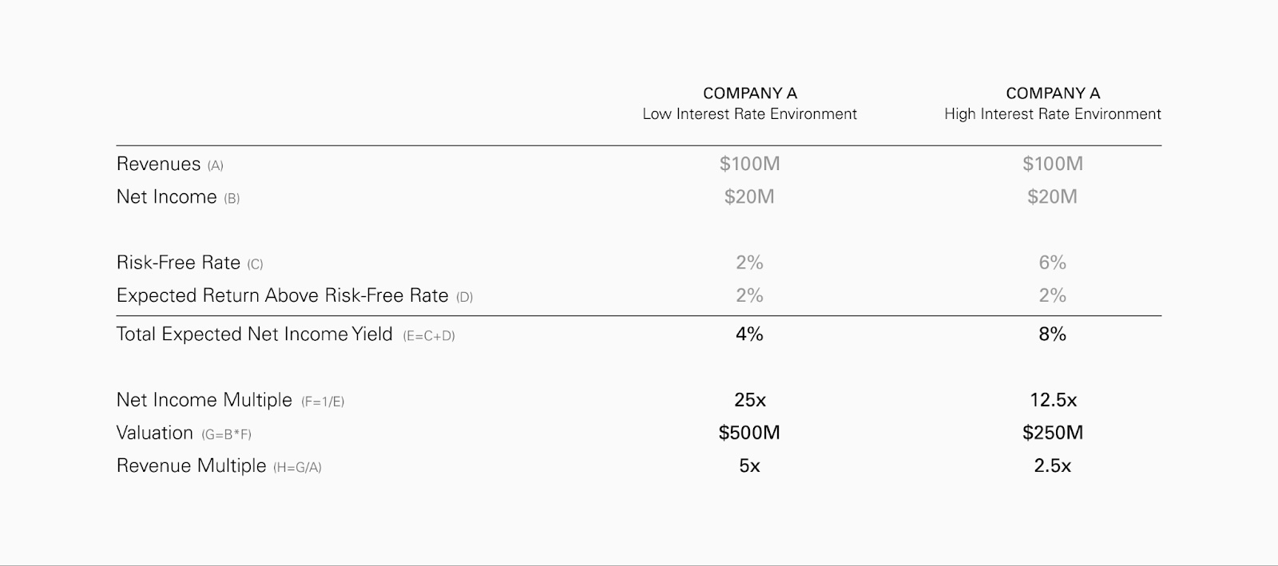
Task: Select the $500M valuation figure
Action: pos(749,433)
